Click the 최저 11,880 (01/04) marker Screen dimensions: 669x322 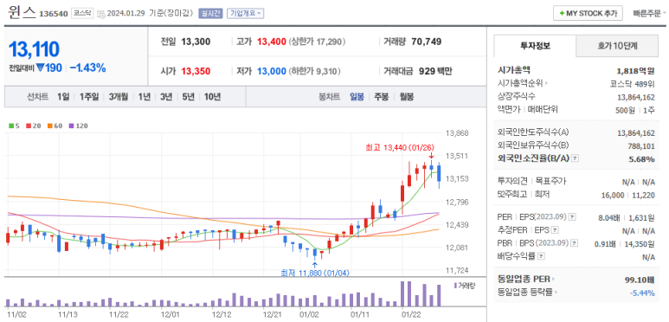315,273
